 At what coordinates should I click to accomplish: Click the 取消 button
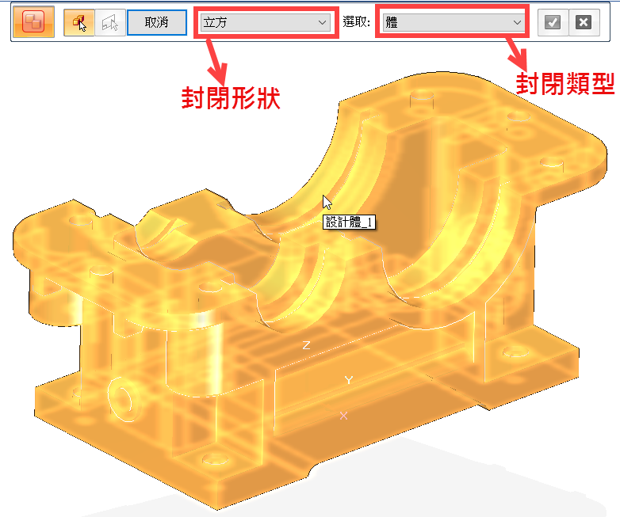coord(156,22)
